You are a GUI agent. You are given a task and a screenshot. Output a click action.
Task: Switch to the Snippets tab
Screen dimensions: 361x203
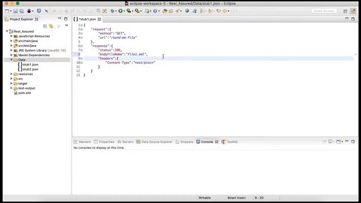184,142
